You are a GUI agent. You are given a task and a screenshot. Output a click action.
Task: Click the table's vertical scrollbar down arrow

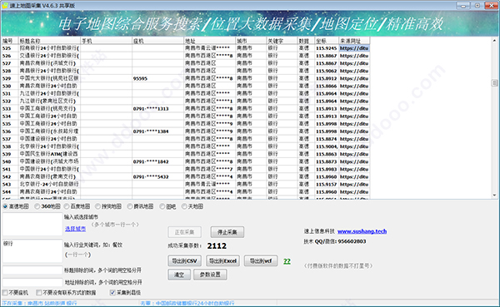(494, 196)
